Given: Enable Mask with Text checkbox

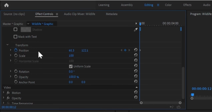Looking at the screenshot, I should [16, 37].
